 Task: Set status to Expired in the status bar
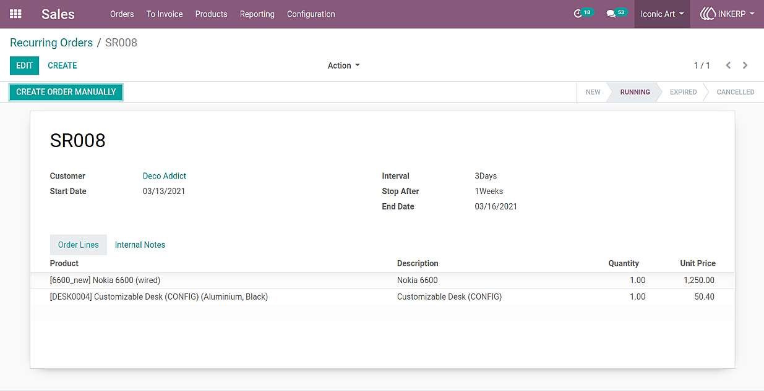[683, 92]
